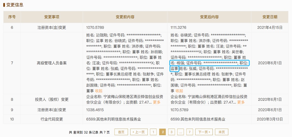Click the 变更信息 section heading
The width and height of the screenshot is (292, 137).
click(15, 5)
